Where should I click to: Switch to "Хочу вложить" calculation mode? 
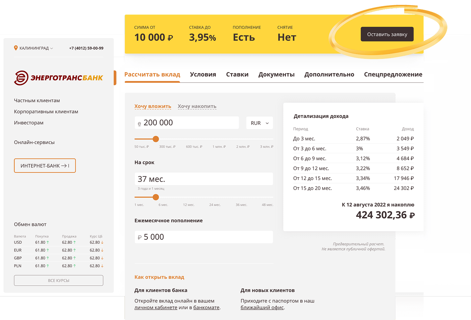pos(153,106)
